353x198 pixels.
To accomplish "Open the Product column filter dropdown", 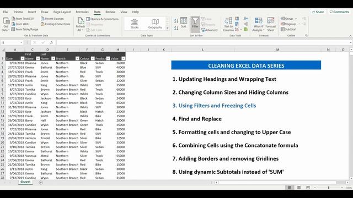I will 108,59.
